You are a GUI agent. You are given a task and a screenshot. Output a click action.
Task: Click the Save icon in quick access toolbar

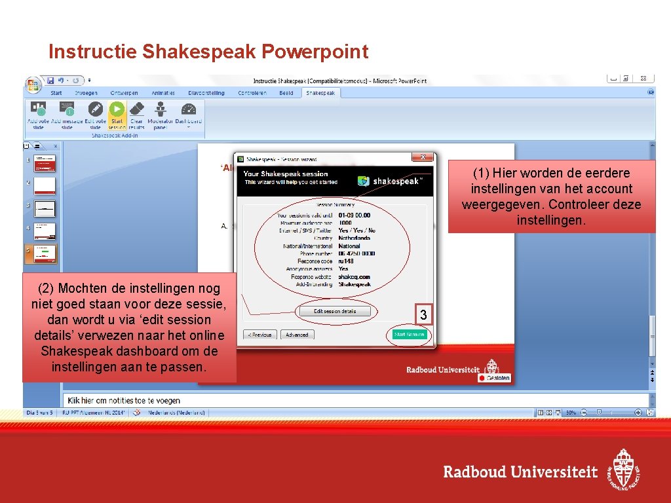click(51, 80)
